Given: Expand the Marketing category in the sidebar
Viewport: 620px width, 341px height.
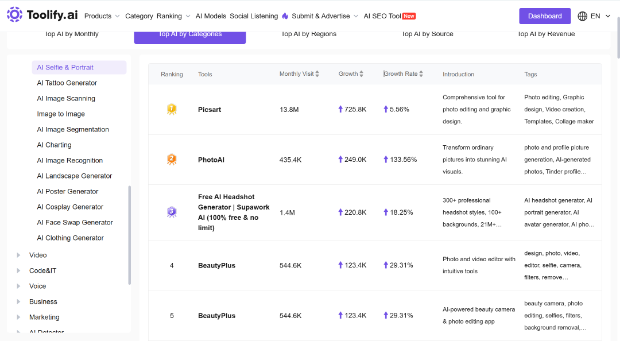Looking at the screenshot, I should (18, 317).
